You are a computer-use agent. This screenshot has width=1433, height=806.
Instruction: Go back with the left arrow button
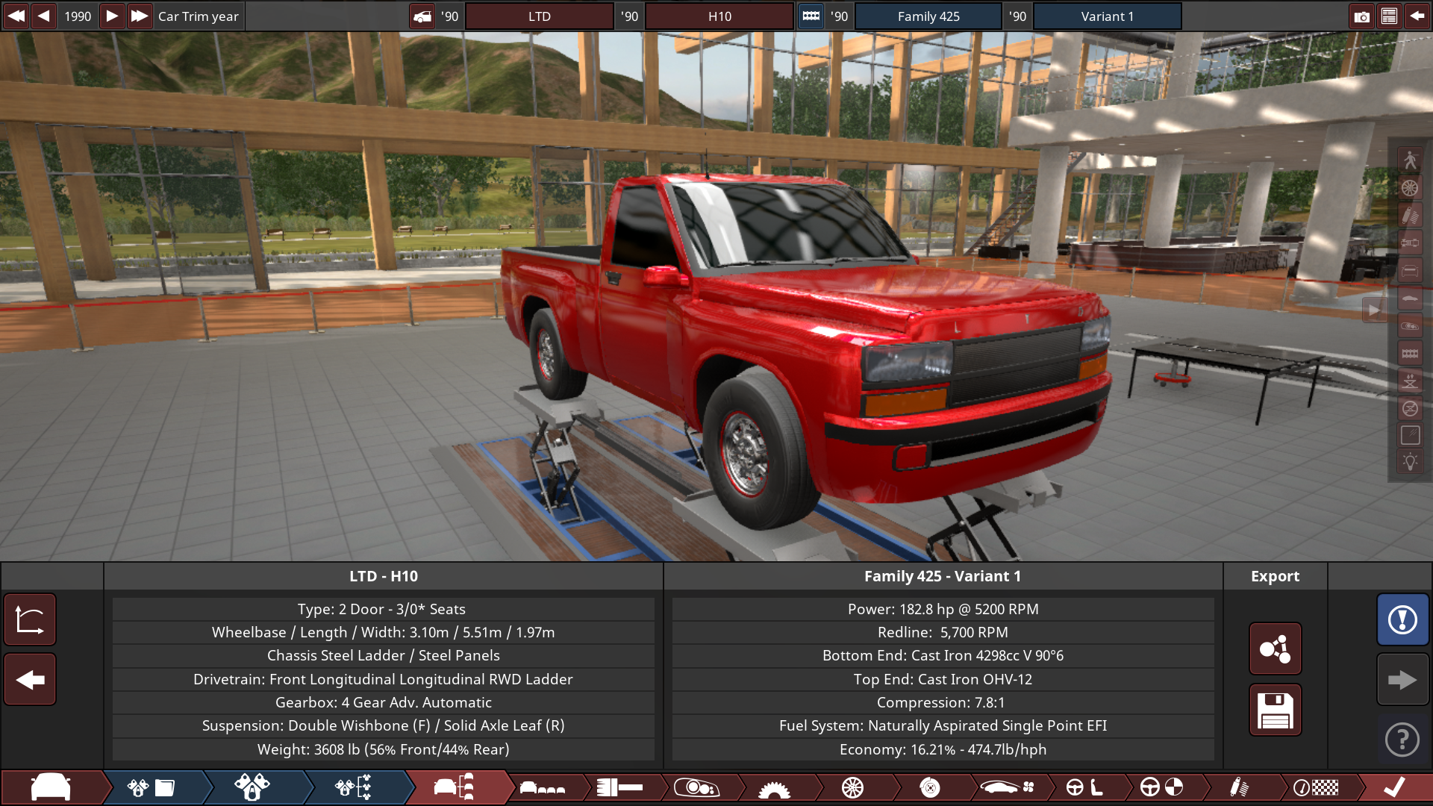30,679
